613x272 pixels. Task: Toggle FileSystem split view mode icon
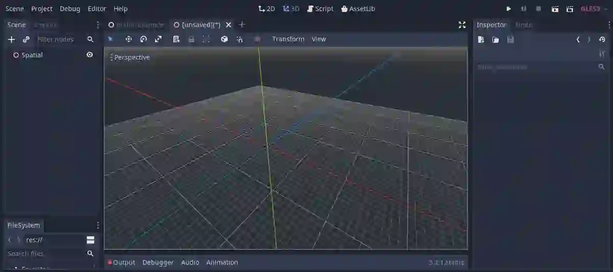coord(90,239)
